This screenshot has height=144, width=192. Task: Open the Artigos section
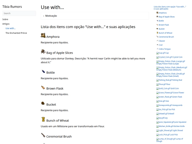(x=6, y=24)
